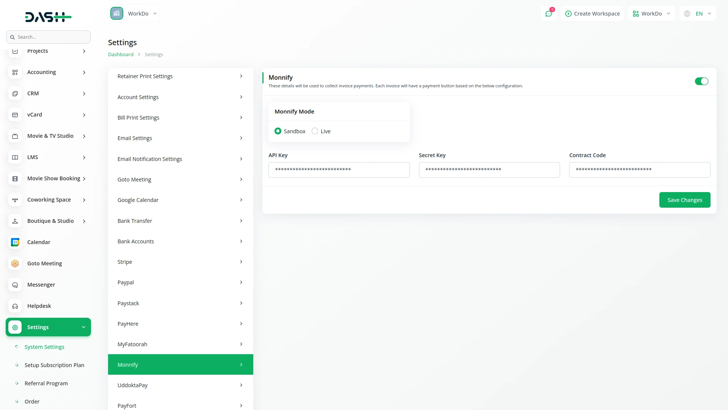The image size is (728, 410).
Task: Select the Sandbox mode radio button
Action: coord(278,131)
